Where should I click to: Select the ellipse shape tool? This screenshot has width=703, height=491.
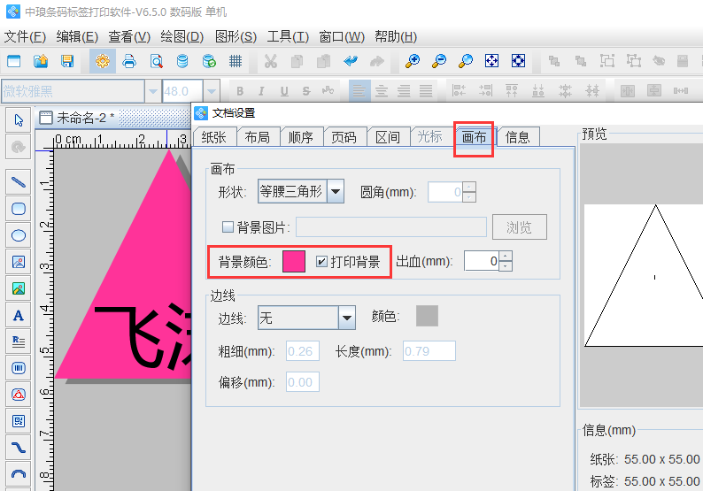[19, 235]
